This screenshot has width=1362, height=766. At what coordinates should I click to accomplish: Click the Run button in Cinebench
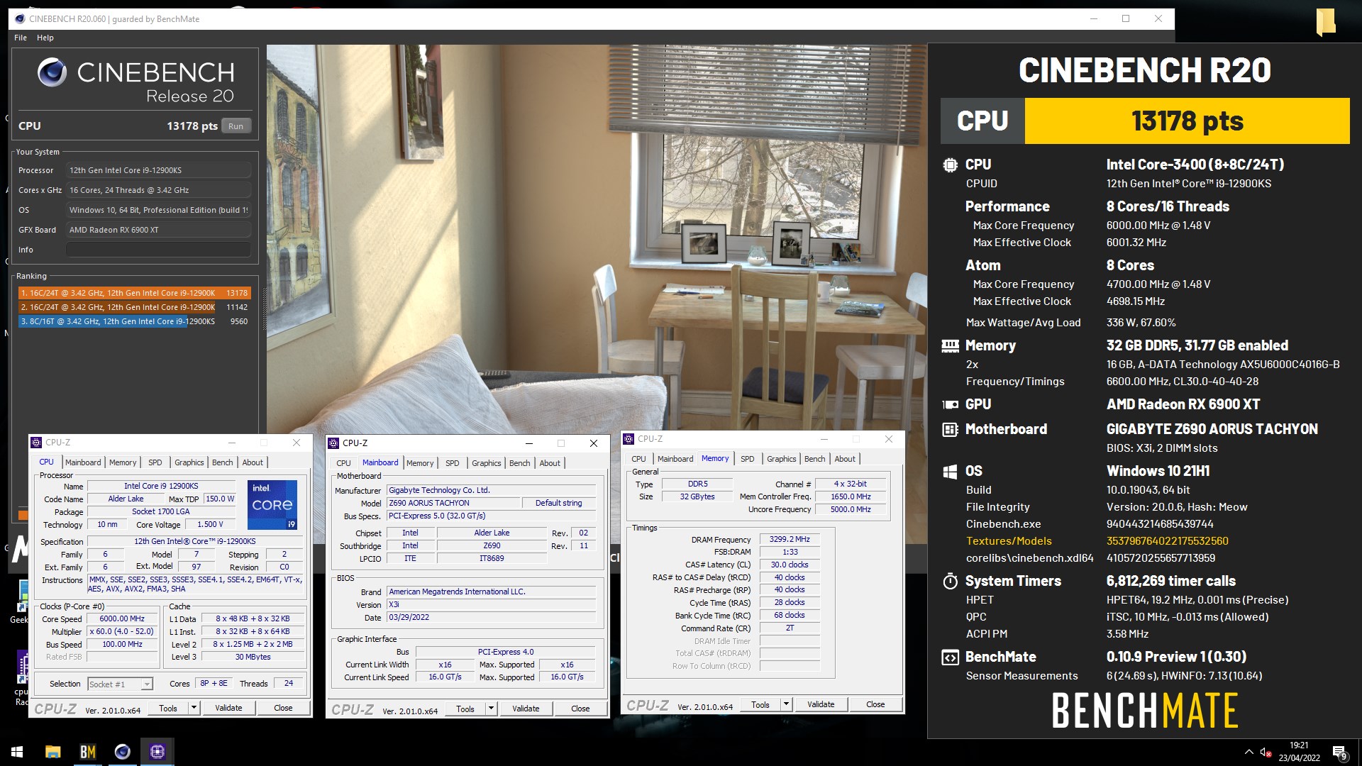pyautogui.click(x=236, y=126)
